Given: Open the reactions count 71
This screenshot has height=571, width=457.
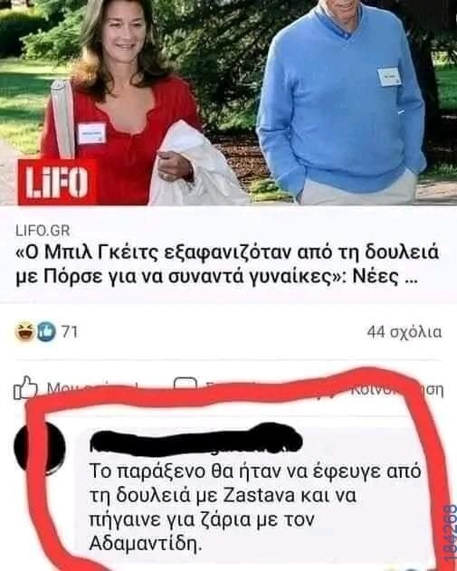Looking at the screenshot, I should pyautogui.click(x=69, y=332).
